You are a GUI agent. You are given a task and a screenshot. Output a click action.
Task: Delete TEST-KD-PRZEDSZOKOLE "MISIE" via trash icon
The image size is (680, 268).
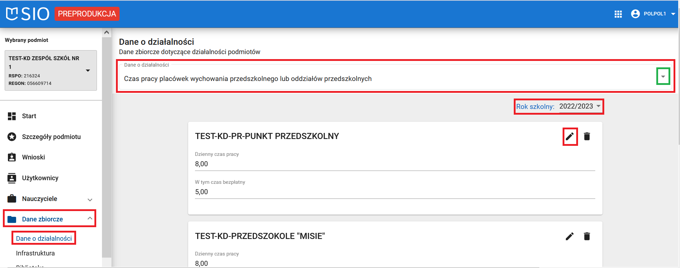coord(587,236)
